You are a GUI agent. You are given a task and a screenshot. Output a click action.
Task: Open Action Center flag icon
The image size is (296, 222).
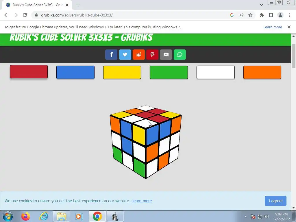[x=253, y=217]
